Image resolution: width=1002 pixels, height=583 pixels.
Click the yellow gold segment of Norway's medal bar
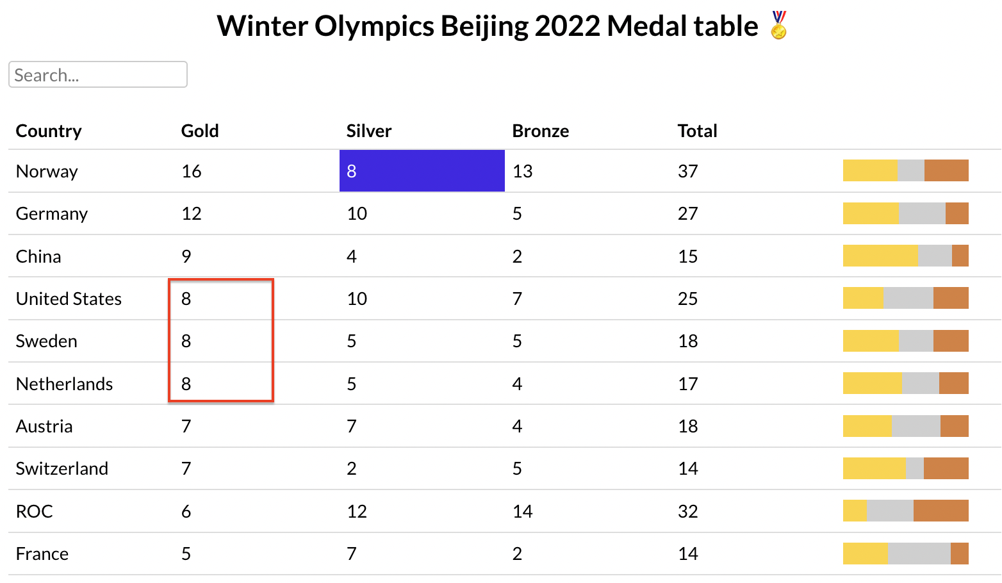click(869, 170)
